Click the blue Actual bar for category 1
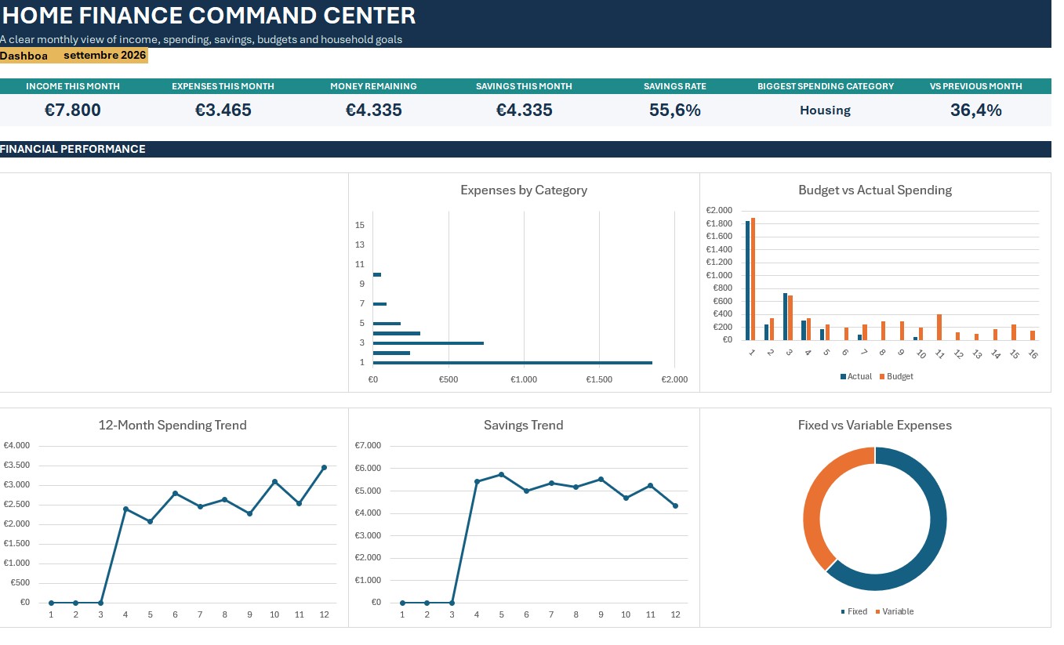Viewport: 1064px width, 645px height. pos(748,280)
